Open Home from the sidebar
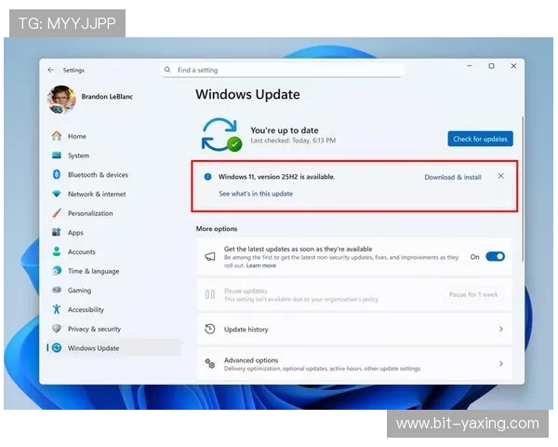This screenshot has width=558, height=447. coord(76,136)
